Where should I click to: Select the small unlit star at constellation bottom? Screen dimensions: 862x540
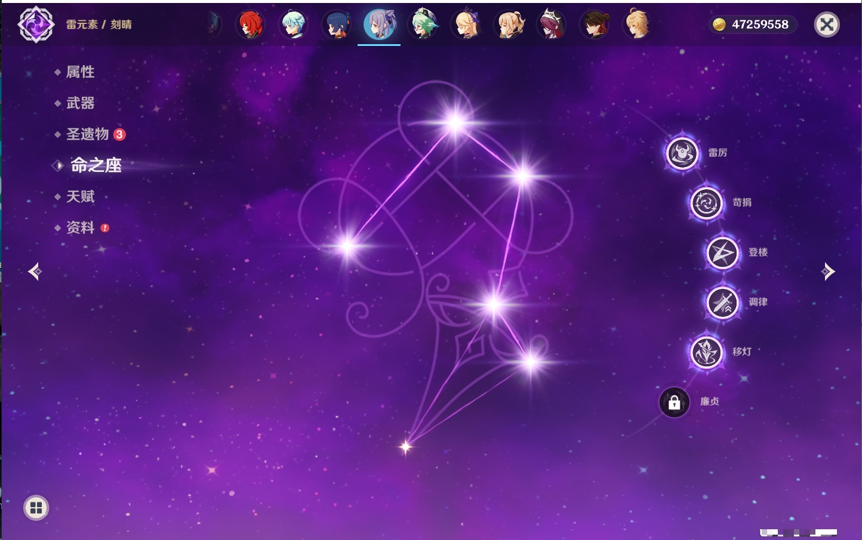pos(406,446)
